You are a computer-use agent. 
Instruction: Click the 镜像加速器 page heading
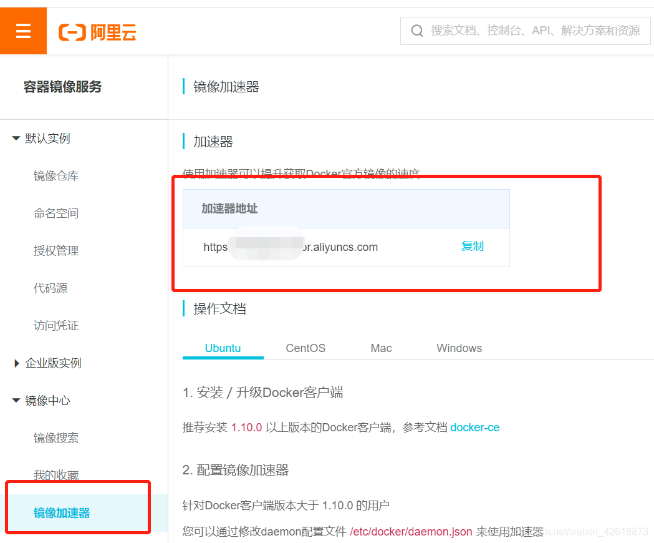226,87
